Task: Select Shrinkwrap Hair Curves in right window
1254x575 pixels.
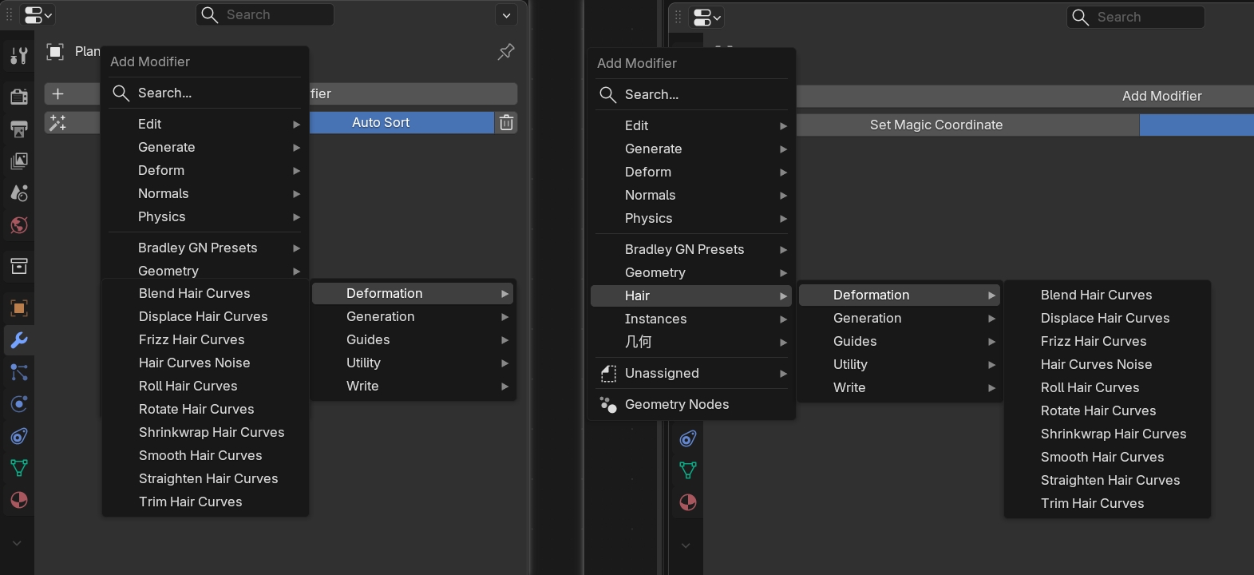Action: click(x=1108, y=434)
